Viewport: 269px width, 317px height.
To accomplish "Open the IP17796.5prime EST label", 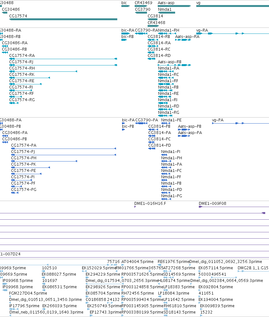I will point(24,306).
